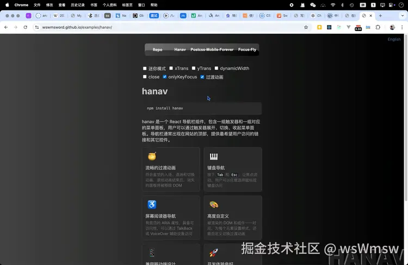Open Control Center in menu bar
Image resolution: width=408 pixels, height=265 pixels.
click(392, 5)
